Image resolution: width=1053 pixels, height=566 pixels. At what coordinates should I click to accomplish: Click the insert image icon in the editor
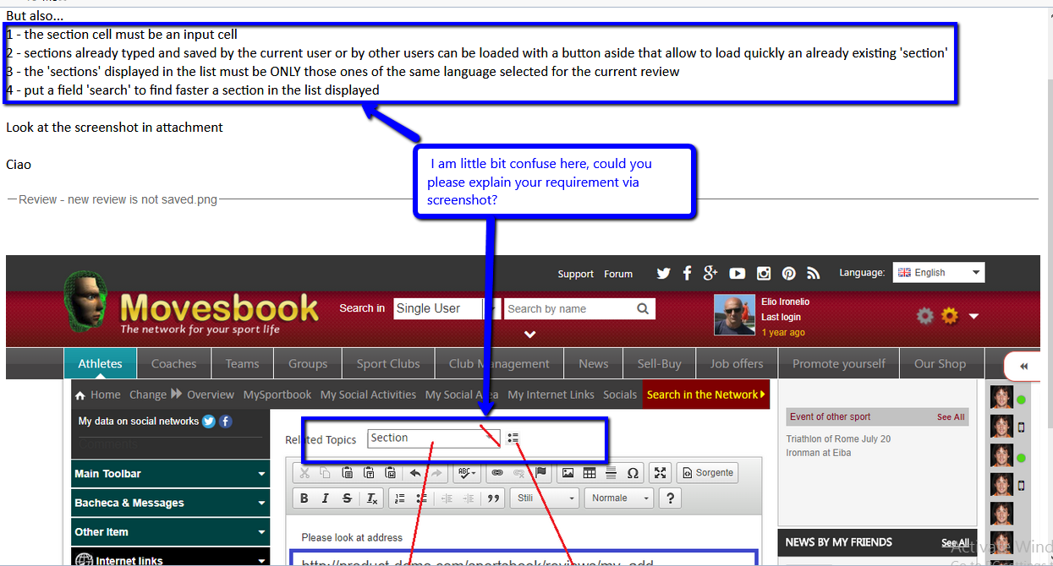568,473
